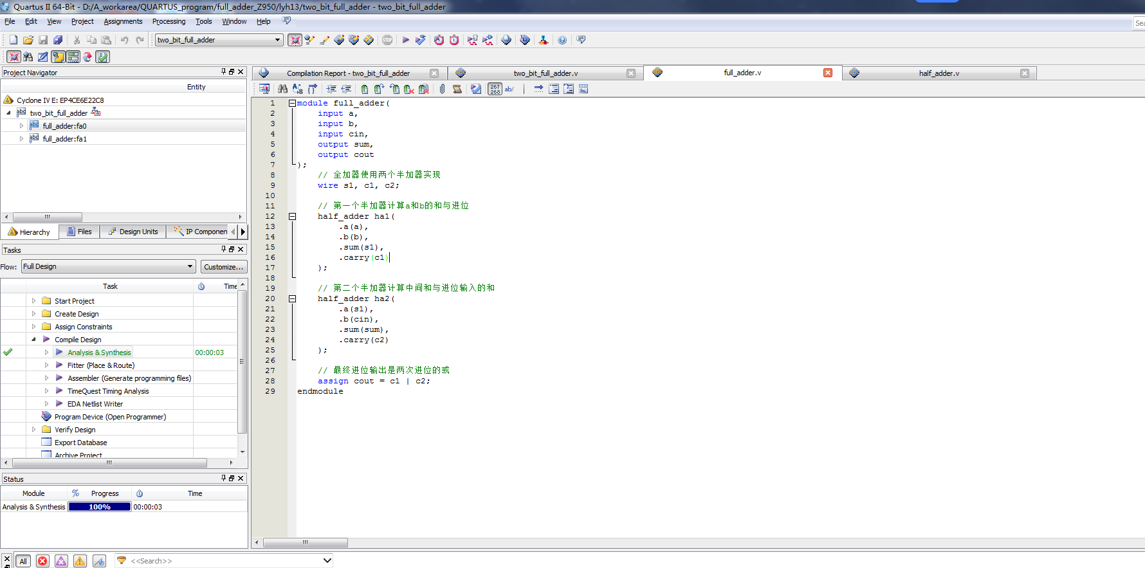Click editor horizontal scrollbar thumb
This screenshot has height=568, width=1145.
(305, 542)
